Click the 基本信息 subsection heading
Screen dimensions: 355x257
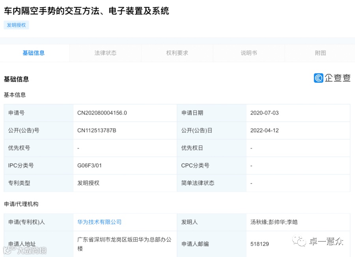tap(15, 95)
